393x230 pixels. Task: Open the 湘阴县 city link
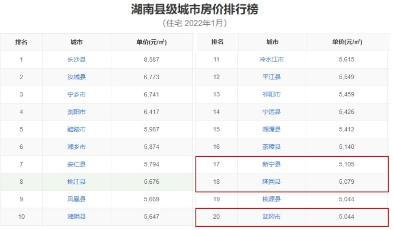point(77,217)
